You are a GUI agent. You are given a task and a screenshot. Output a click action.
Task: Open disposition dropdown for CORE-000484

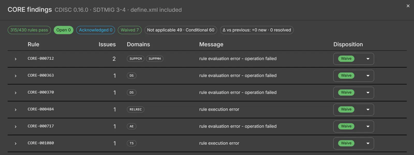[x=353, y=110]
